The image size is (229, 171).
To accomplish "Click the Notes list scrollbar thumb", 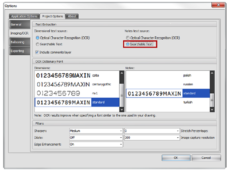I will point(212,100).
